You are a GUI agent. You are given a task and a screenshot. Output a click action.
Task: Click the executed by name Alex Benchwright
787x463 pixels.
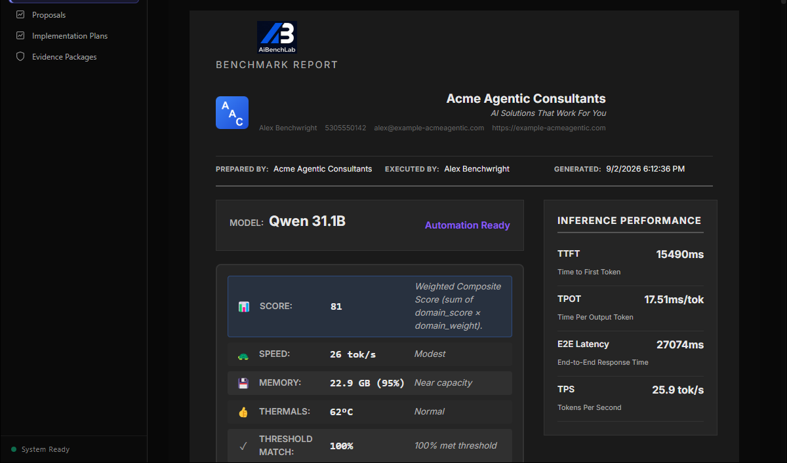(x=477, y=169)
